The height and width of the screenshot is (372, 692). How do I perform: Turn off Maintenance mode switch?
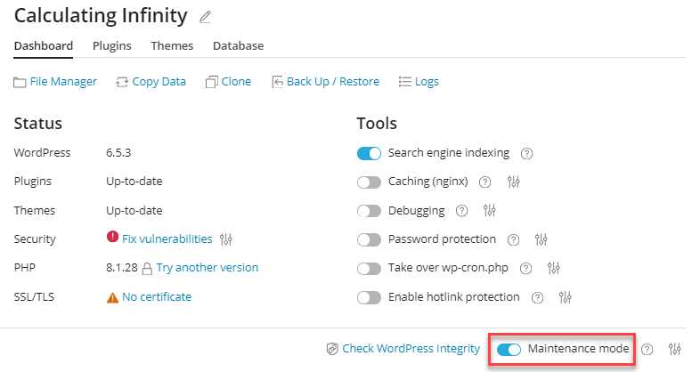(509, 349)
